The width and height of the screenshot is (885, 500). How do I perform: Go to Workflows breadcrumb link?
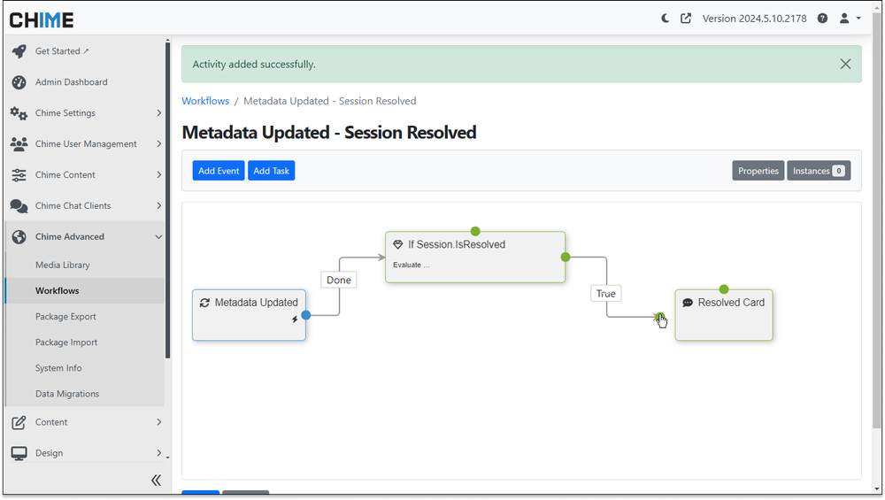pyautogui.click(x=205, y=101)
